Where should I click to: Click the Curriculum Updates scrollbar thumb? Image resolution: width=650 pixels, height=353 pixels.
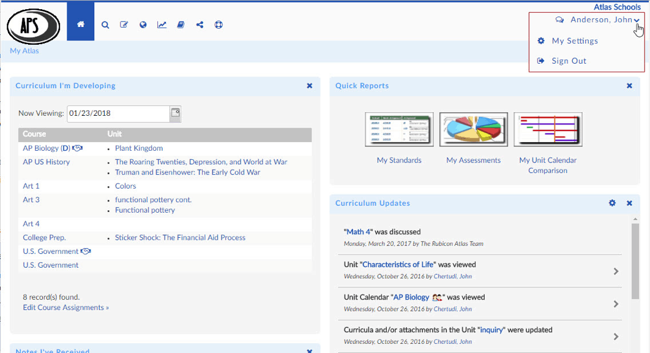635,261
